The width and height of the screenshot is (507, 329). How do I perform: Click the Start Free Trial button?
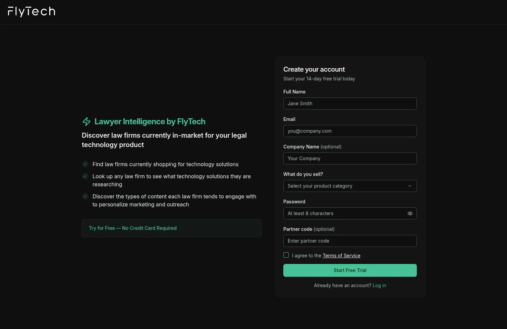point(350,270)
